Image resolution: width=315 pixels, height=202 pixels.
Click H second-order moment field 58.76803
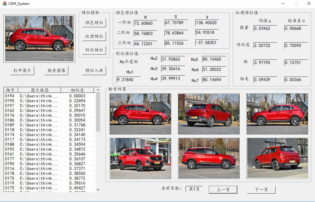point(146,33)
